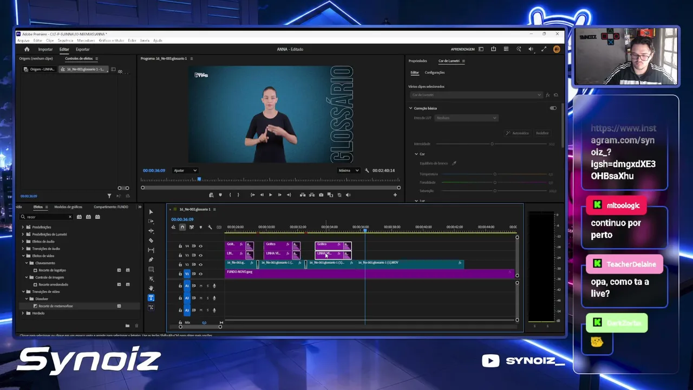This screenshot has width=693, height=390.
Task: Play the program monitor
Action: tap(270, 195)
